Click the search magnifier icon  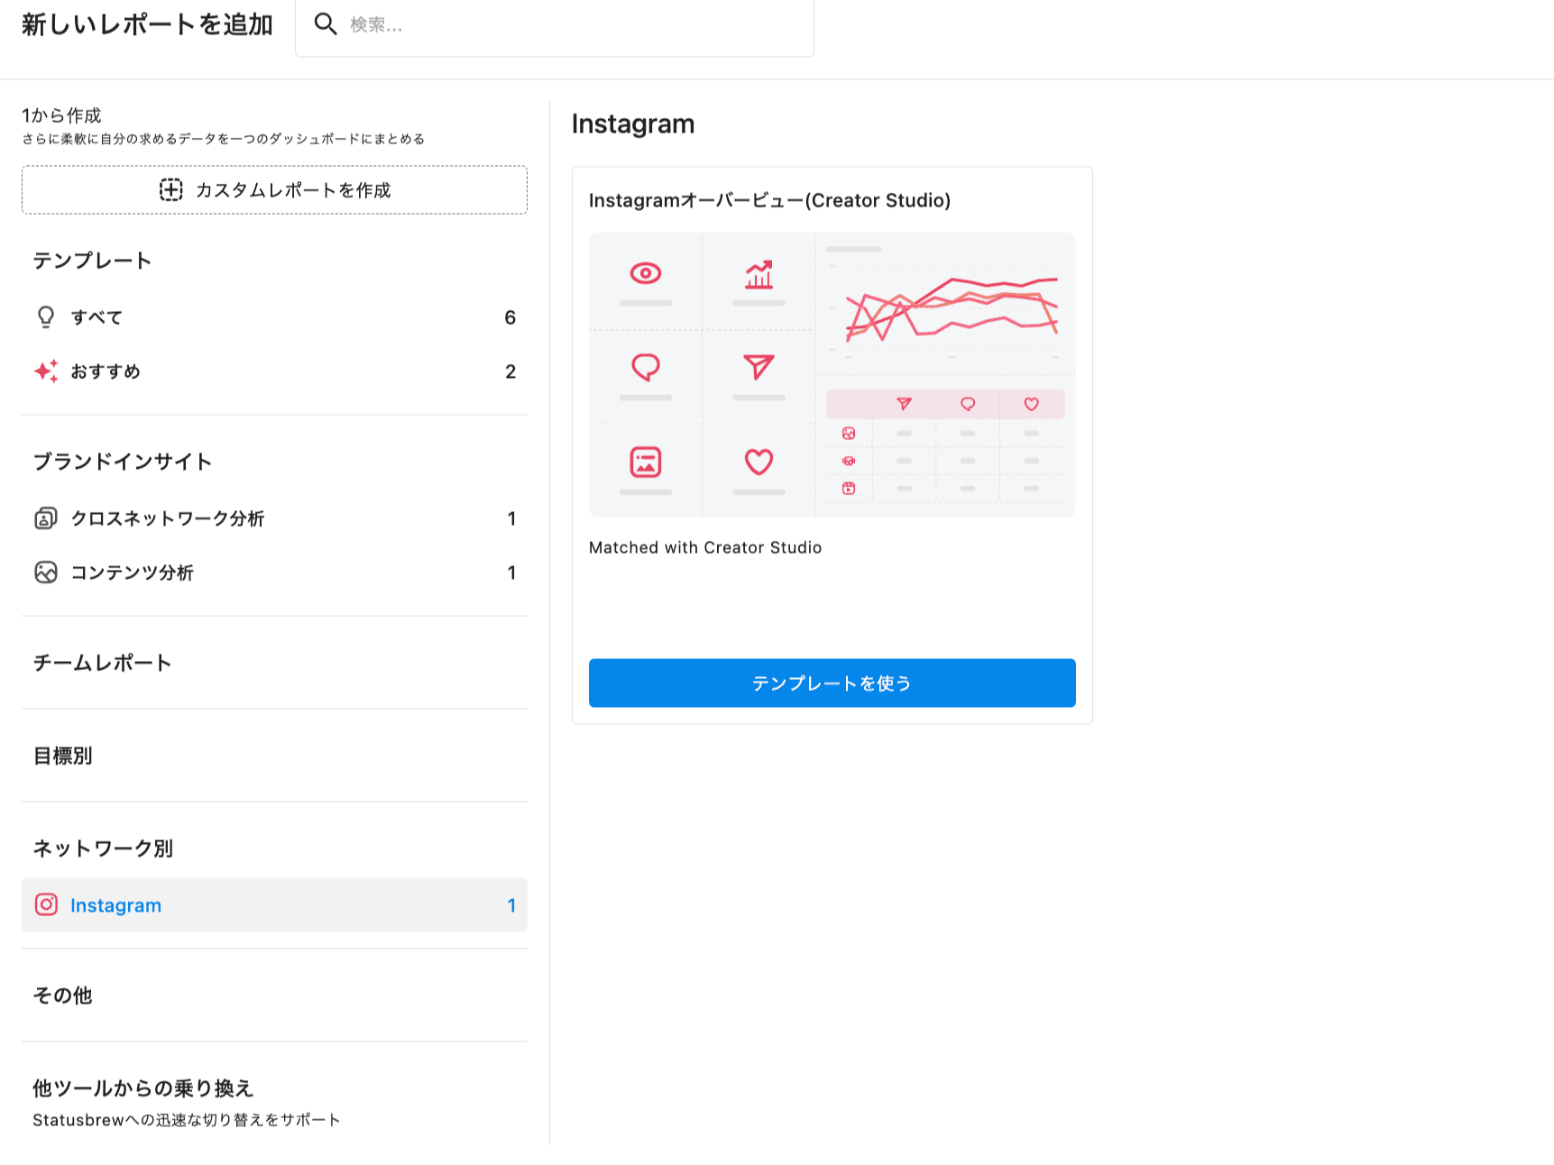tap(325, 24)
